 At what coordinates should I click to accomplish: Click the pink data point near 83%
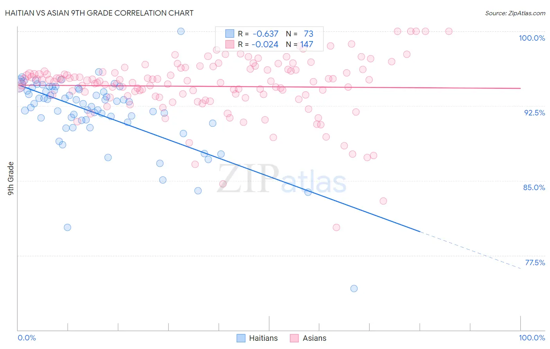coord(383,201)
